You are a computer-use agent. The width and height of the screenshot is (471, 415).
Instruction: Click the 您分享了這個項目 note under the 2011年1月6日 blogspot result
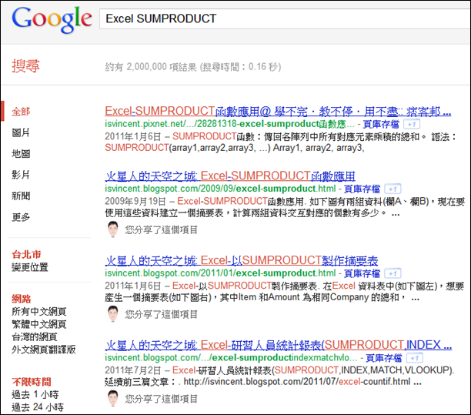[x=162, y=314]
